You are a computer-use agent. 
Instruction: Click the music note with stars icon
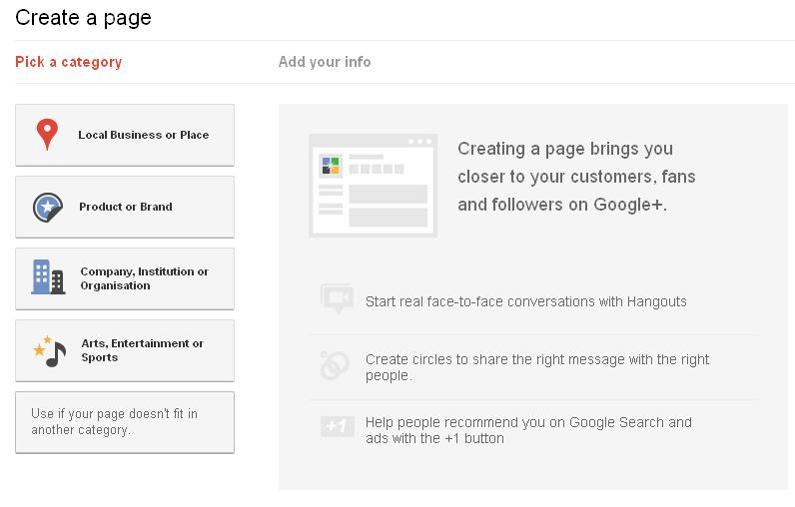pos(49,350)
